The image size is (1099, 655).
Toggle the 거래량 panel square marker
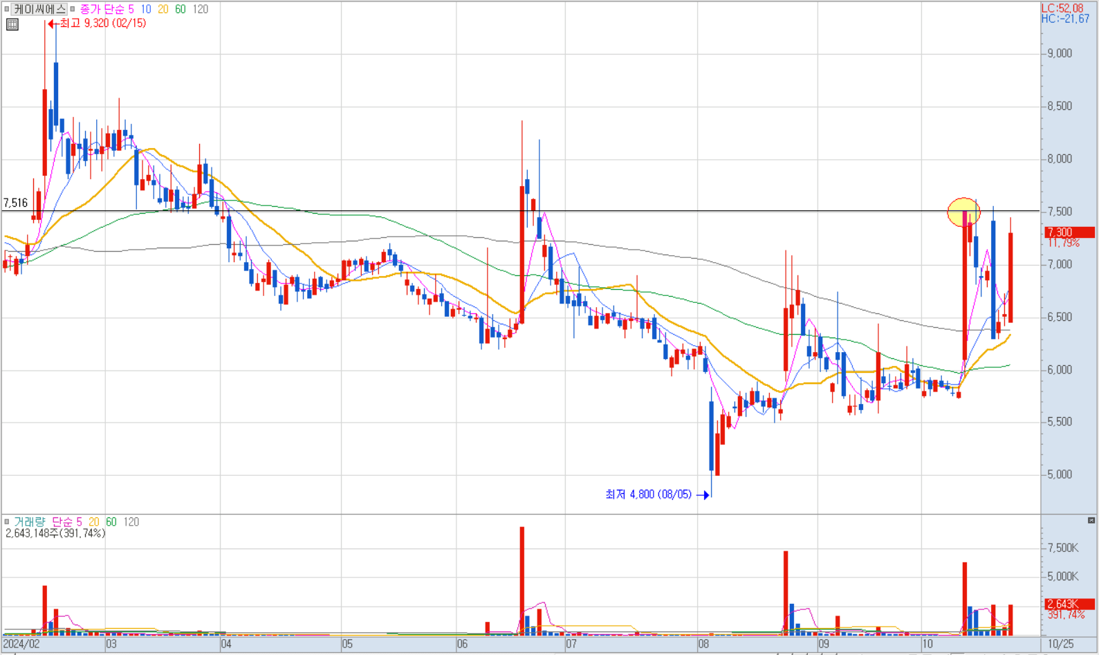pyautogui.click(x=7, y=522)
